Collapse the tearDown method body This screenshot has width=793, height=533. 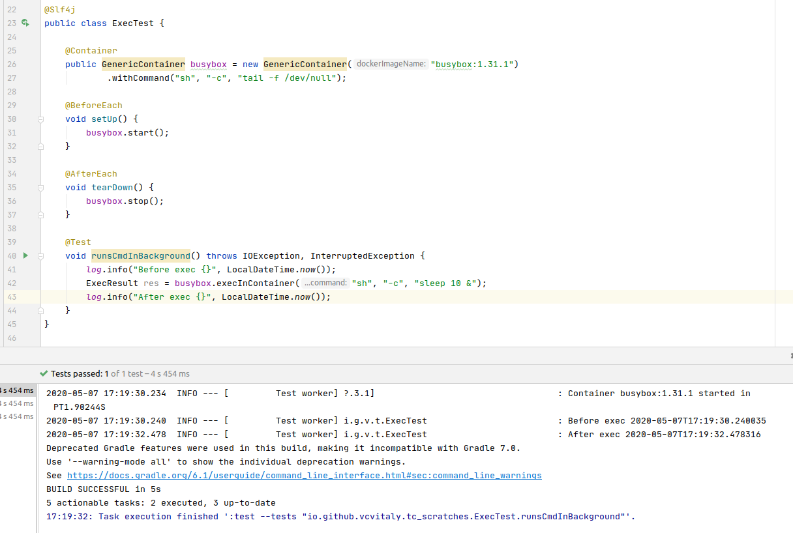(x=40, y=187)
